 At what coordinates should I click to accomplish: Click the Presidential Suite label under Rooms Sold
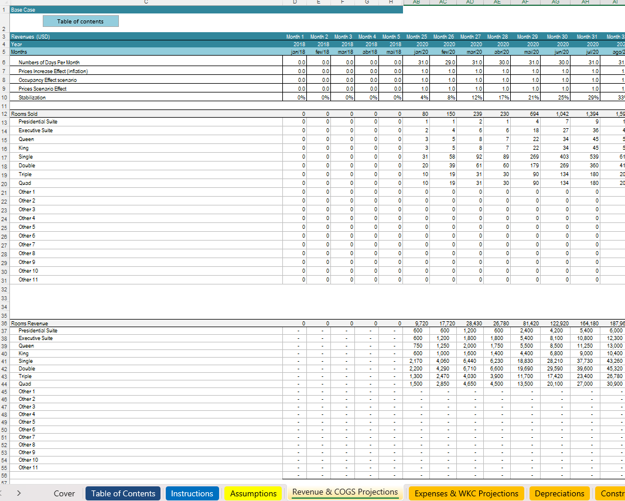coord(38,122)
